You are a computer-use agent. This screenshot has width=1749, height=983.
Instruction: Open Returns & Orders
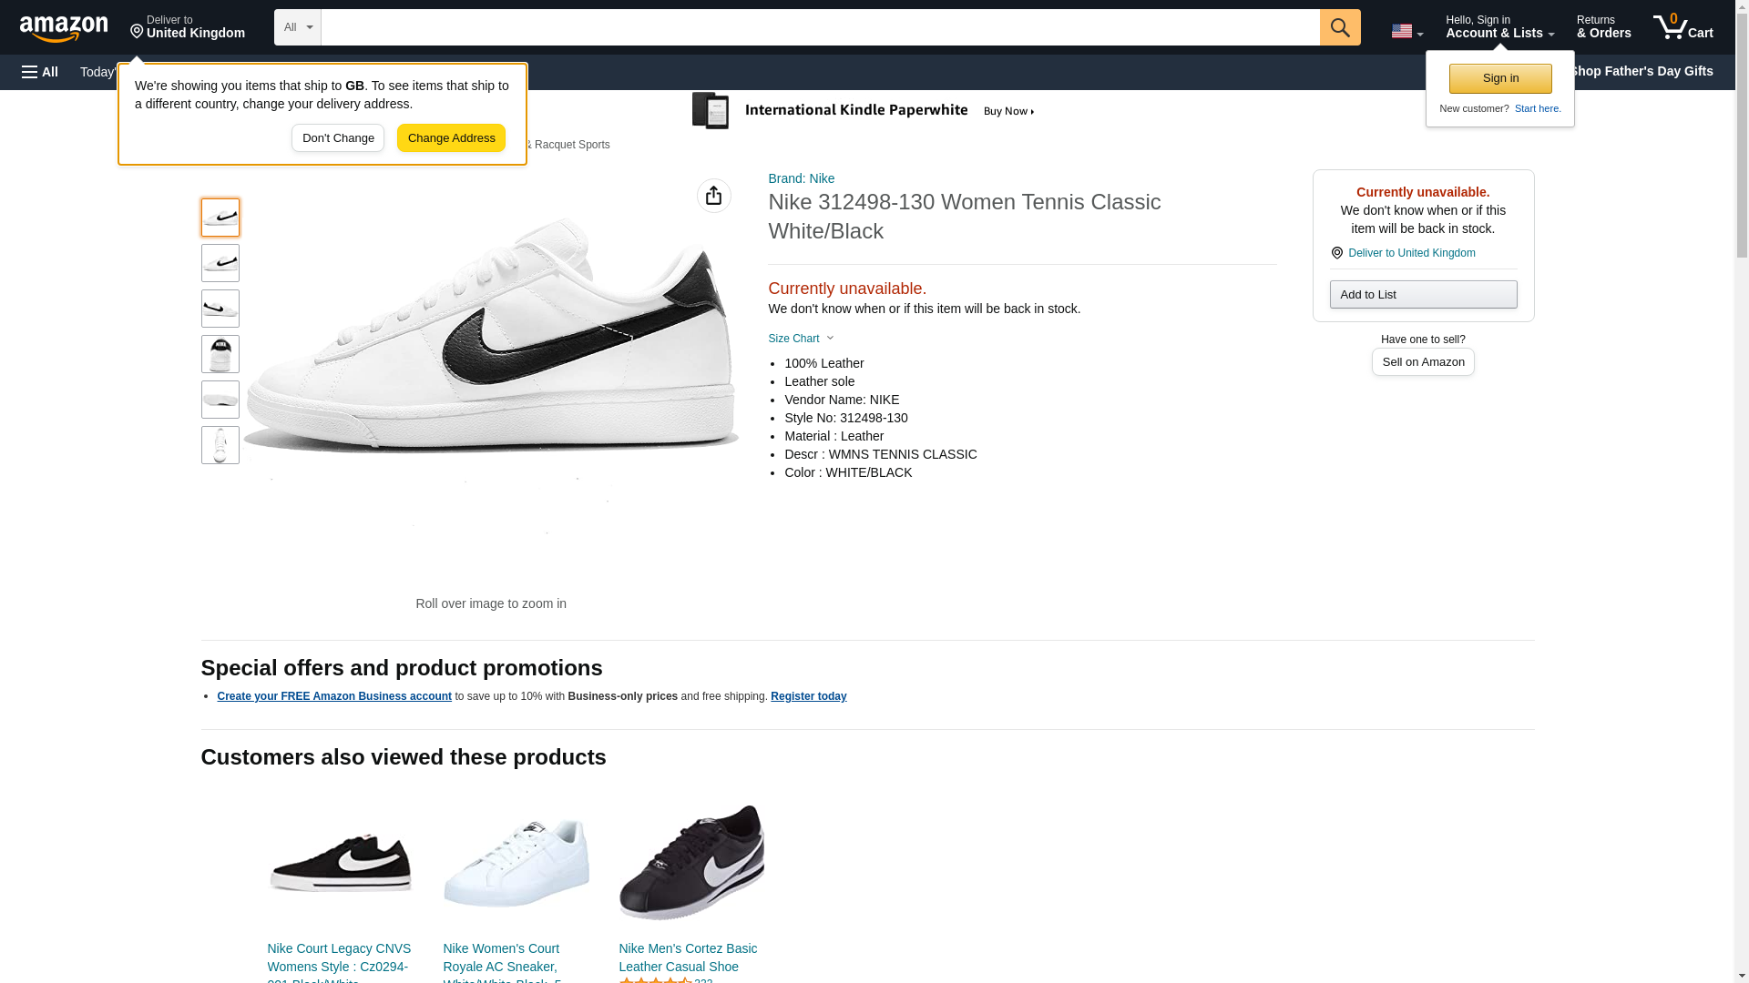coord(1603,27)
